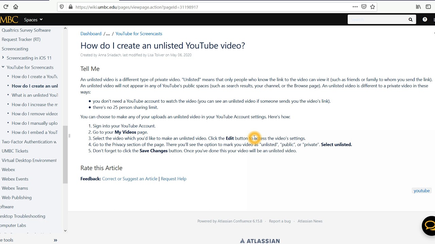The image size is (435, 244).
Task: Click into the wiki search field
Action: 377,20
